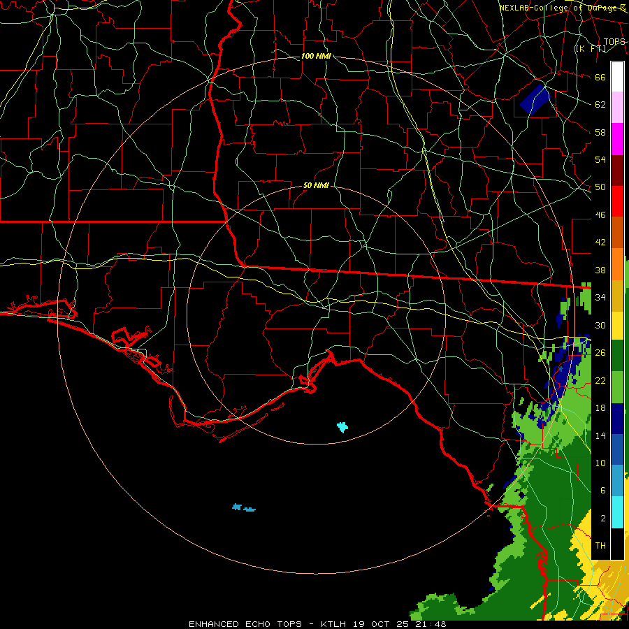629x629 pixels.
Task: Click the "TOPS" legend title
Action: (614, 42)
